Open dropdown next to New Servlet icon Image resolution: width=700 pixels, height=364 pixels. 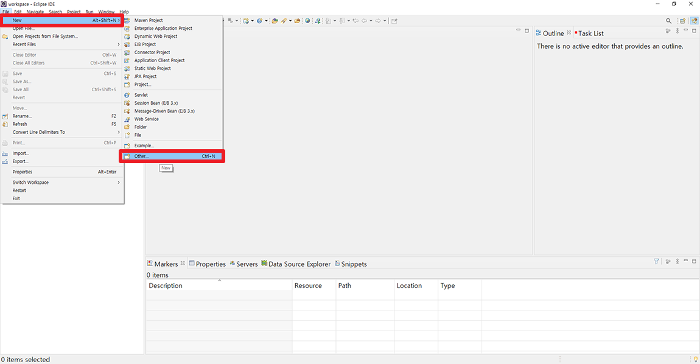[266, 21]
